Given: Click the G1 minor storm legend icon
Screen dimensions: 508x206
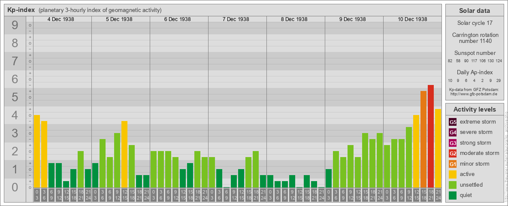Looking at the screenshot, I should 453,164.
